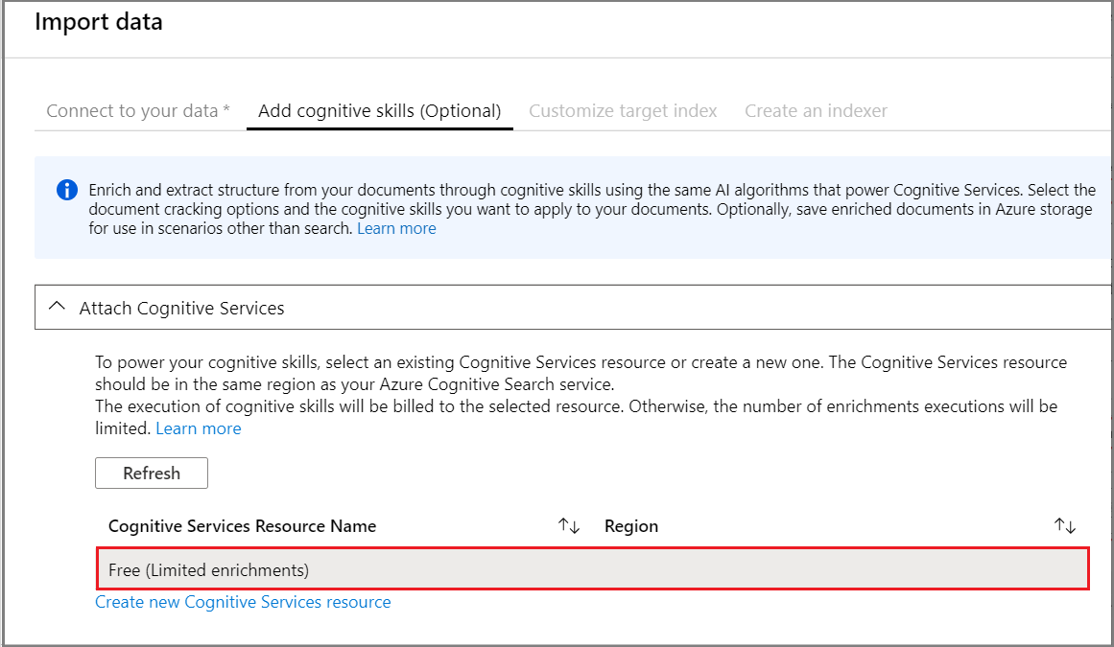Click the Cognitive Services Resource Name header
The height and width of the screenshot is (647, 1114).
(242, 526)
